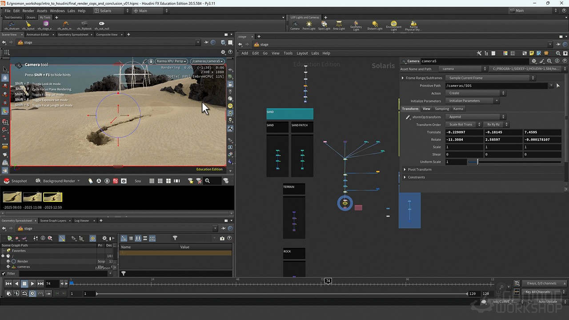Open the cameras/camera5 viewport camera dropdown
569x320 pixels.
coord(207,61)
